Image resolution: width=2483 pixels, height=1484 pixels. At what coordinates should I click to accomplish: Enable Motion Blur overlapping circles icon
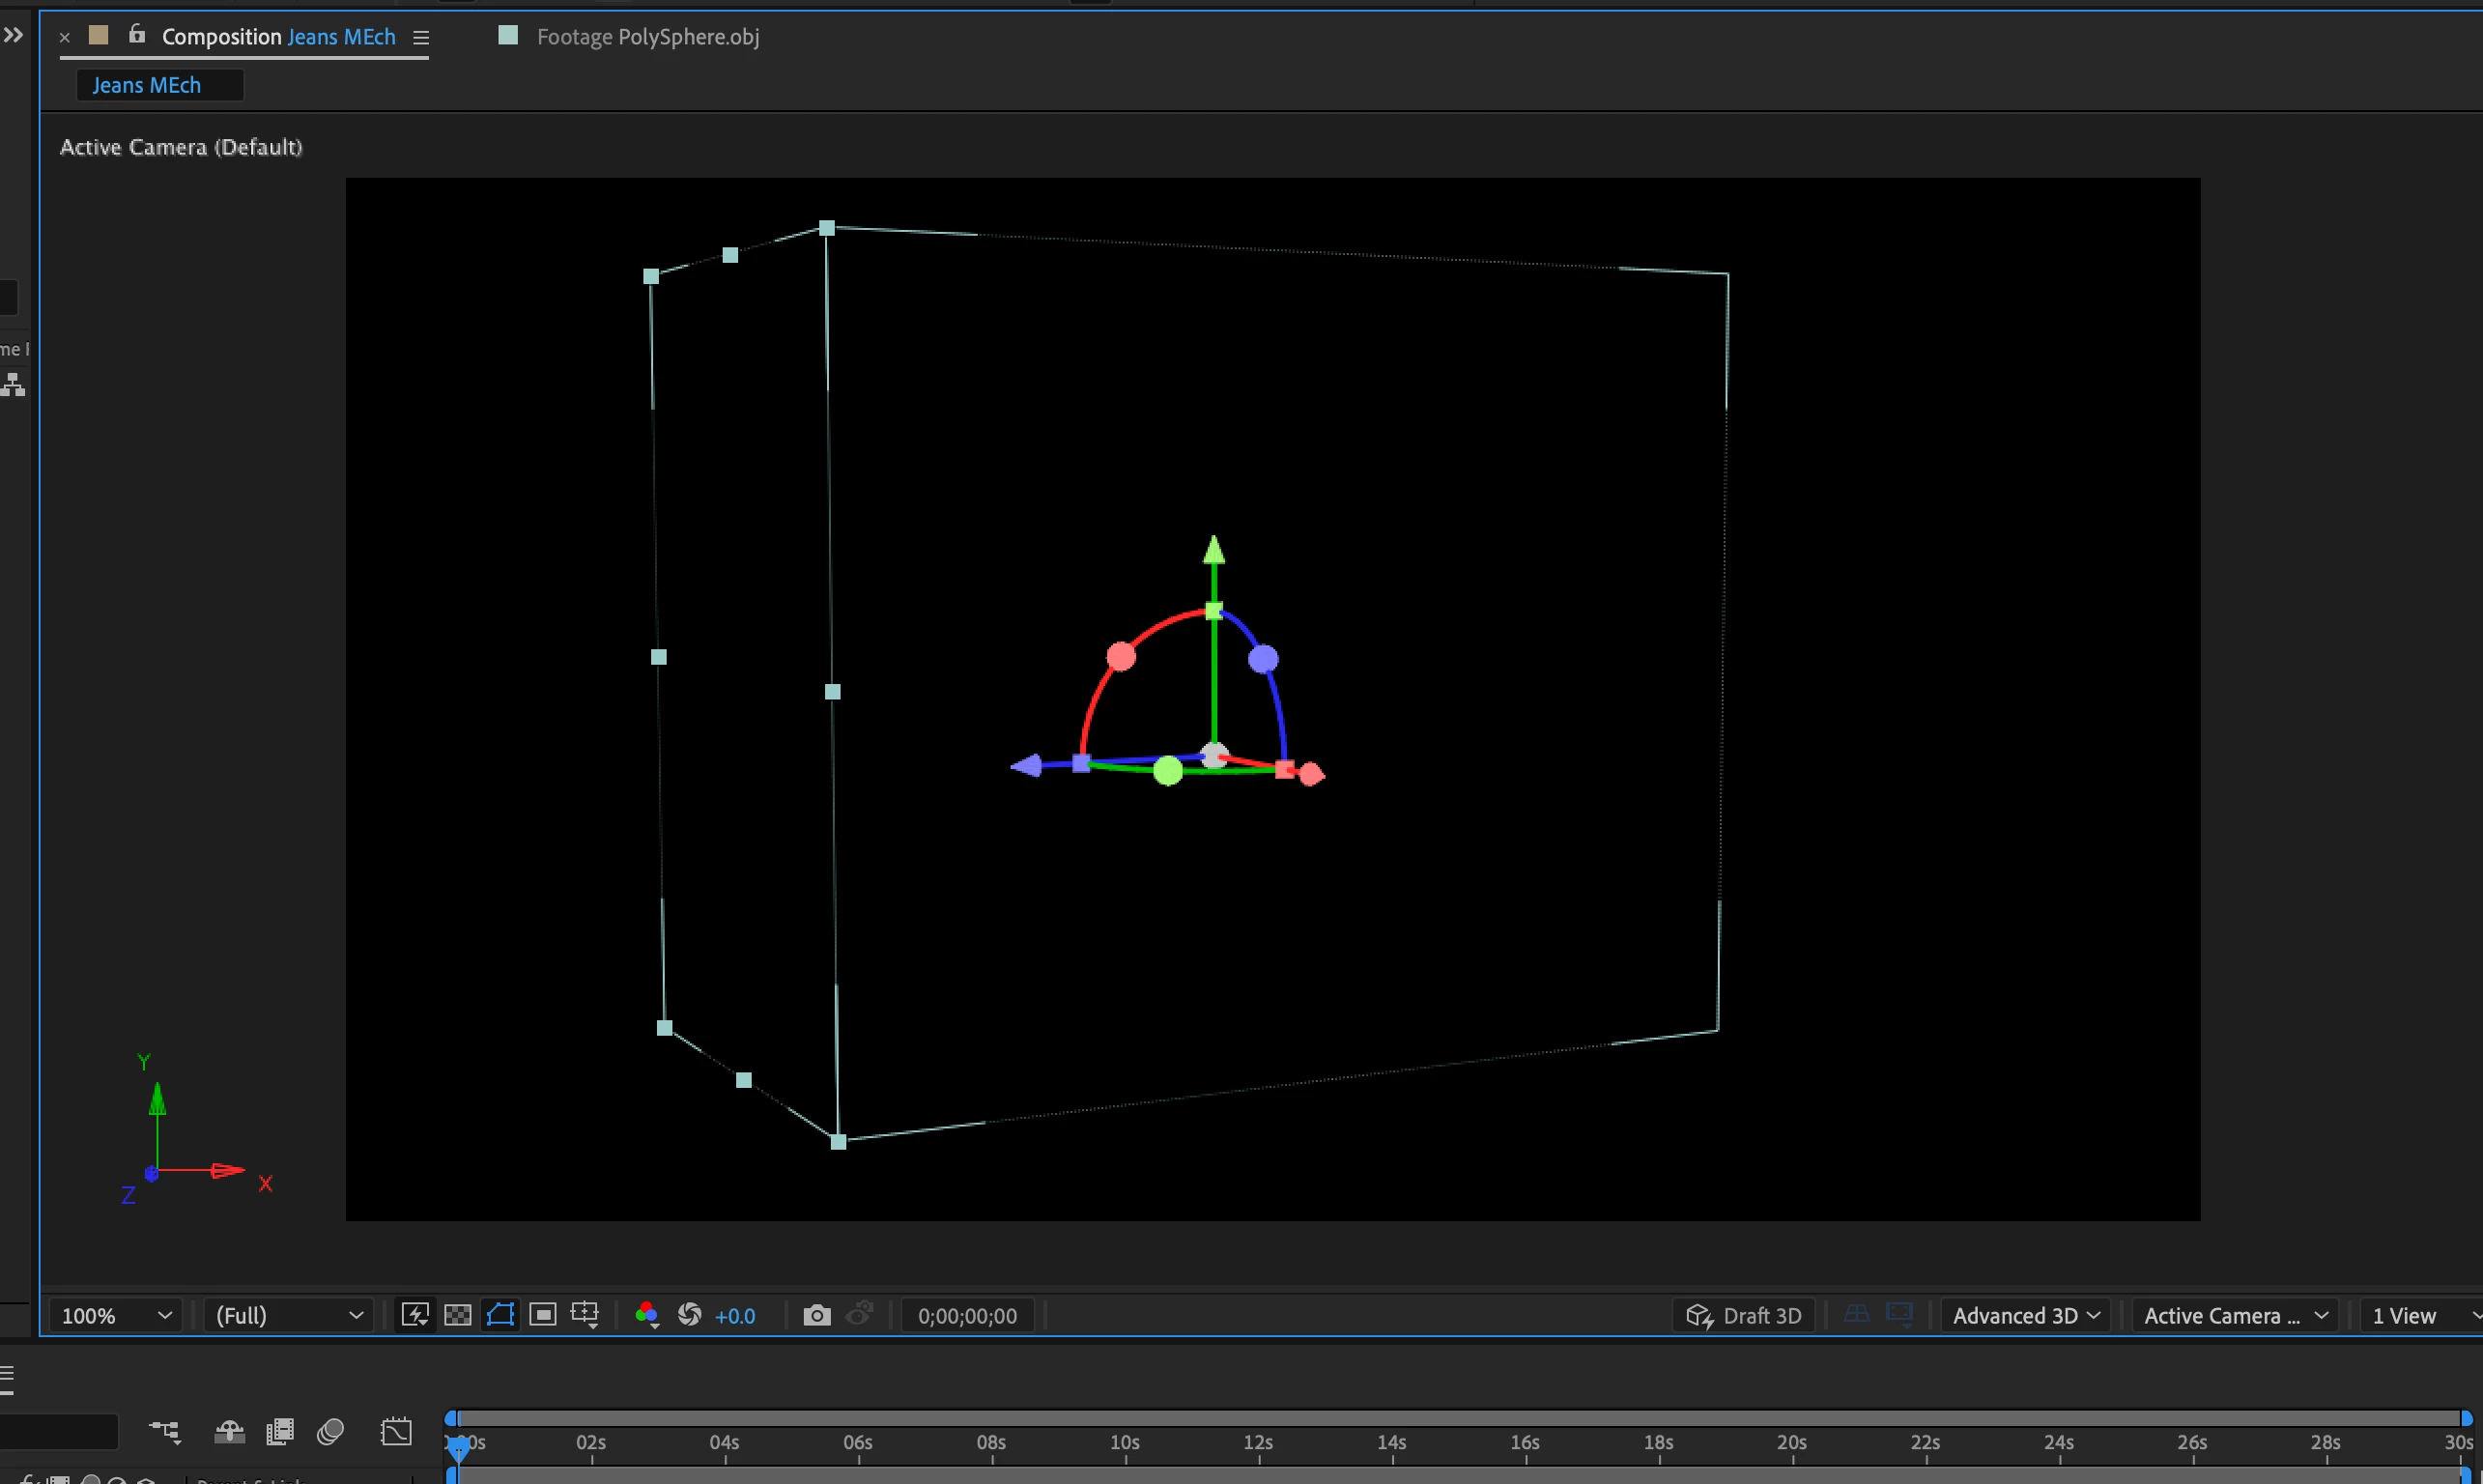pyautogui.click(x=330, y=1432)
